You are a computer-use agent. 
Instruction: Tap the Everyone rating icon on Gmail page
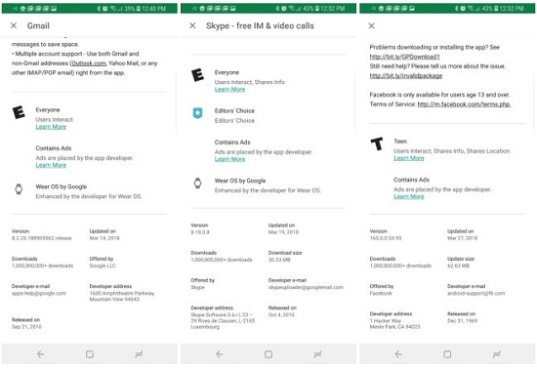click(19, 112)
